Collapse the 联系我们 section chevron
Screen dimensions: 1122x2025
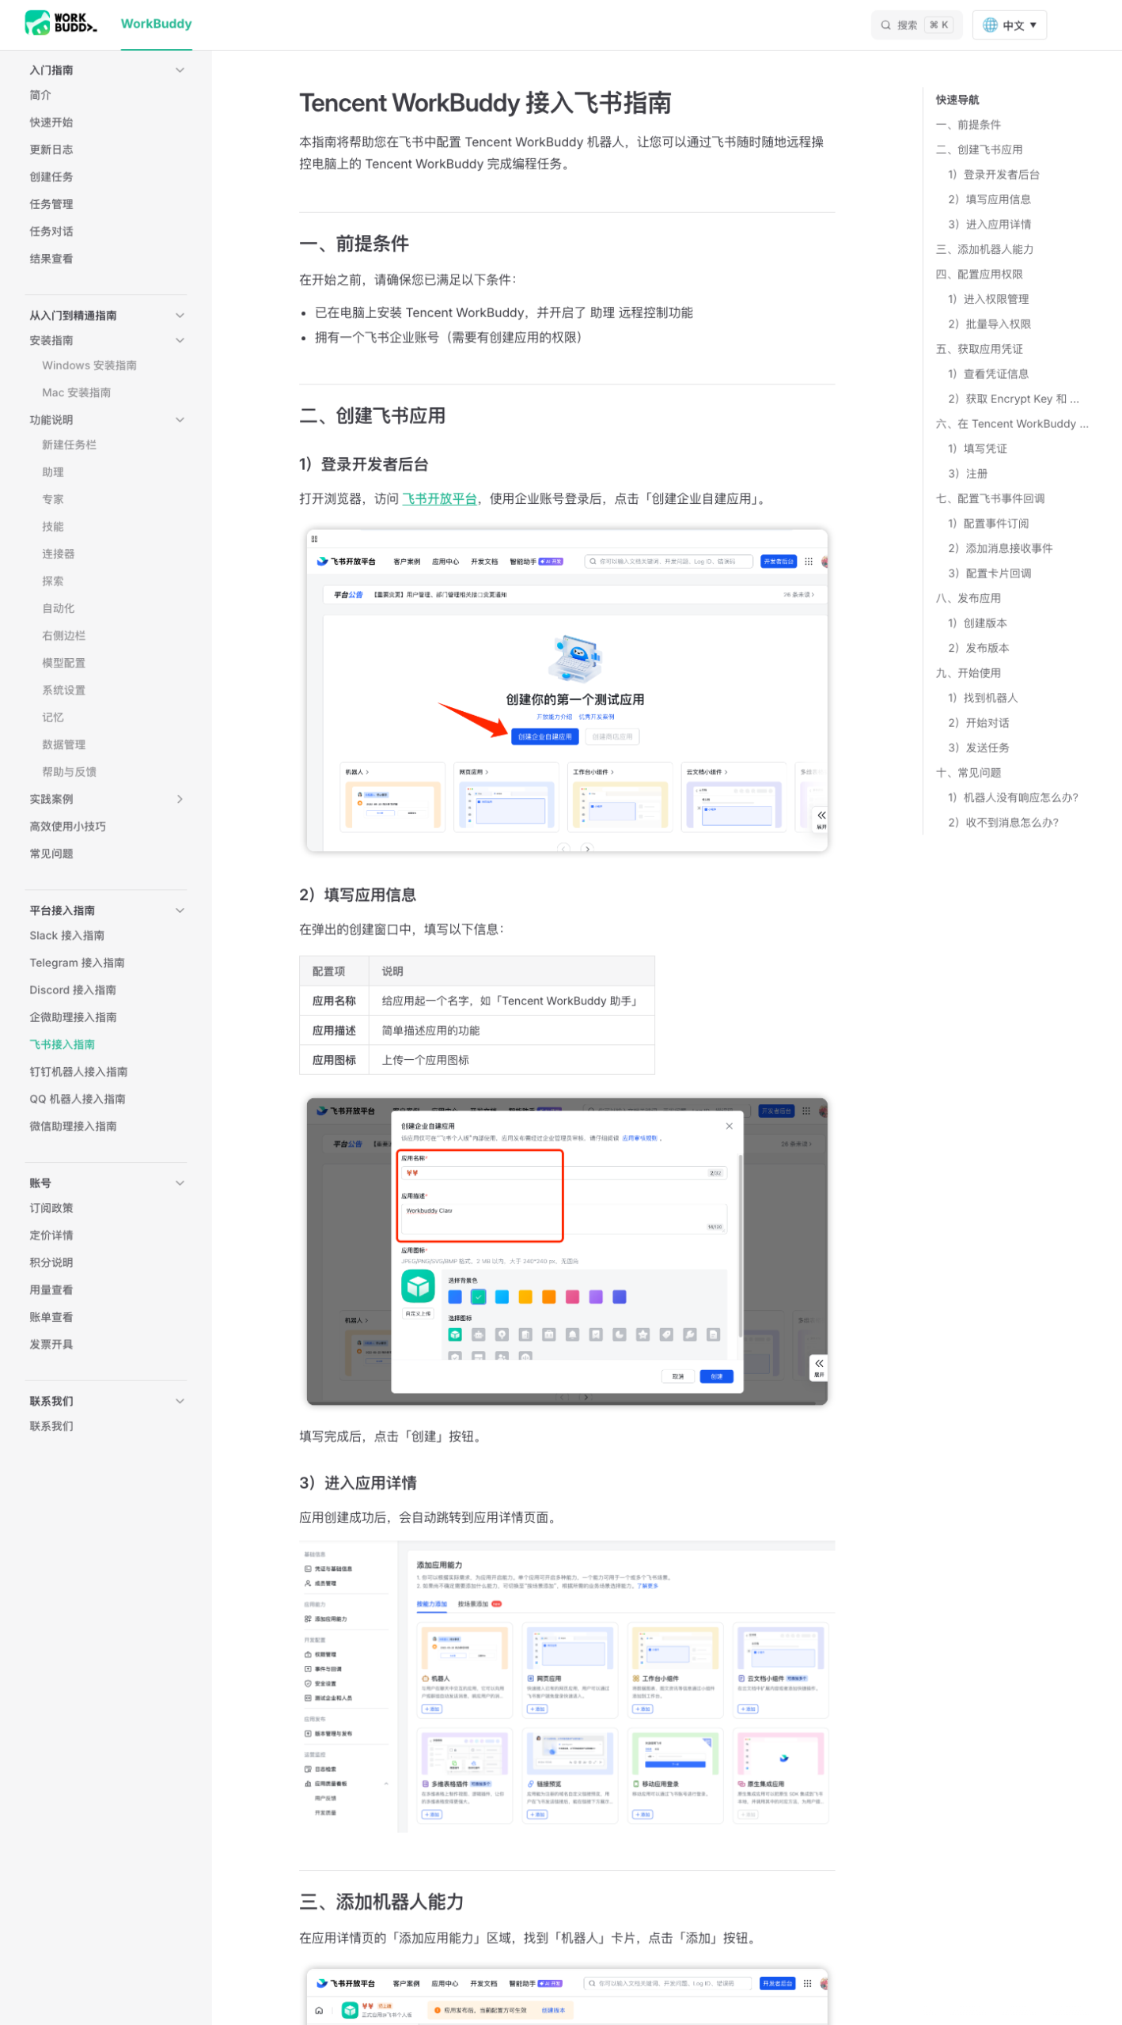pyautogui.click(x=180, y=1402)
